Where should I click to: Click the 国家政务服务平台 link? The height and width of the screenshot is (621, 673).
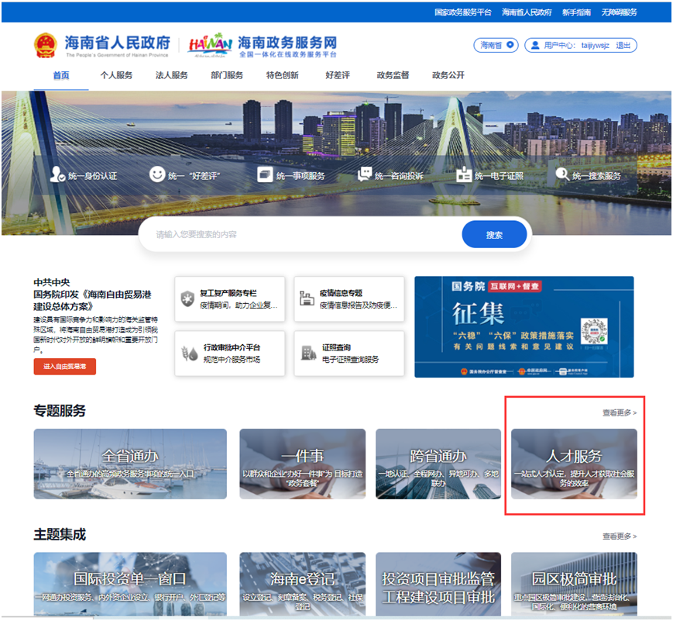(x=462, y=12)
